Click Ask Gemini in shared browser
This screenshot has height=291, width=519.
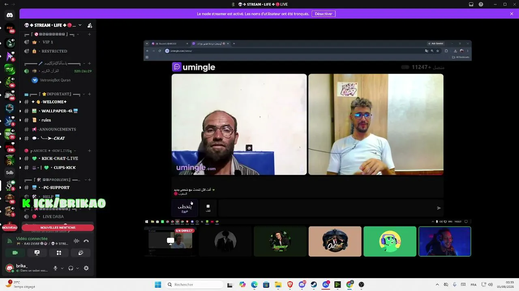pyautogui.click(x=436, y=44)
